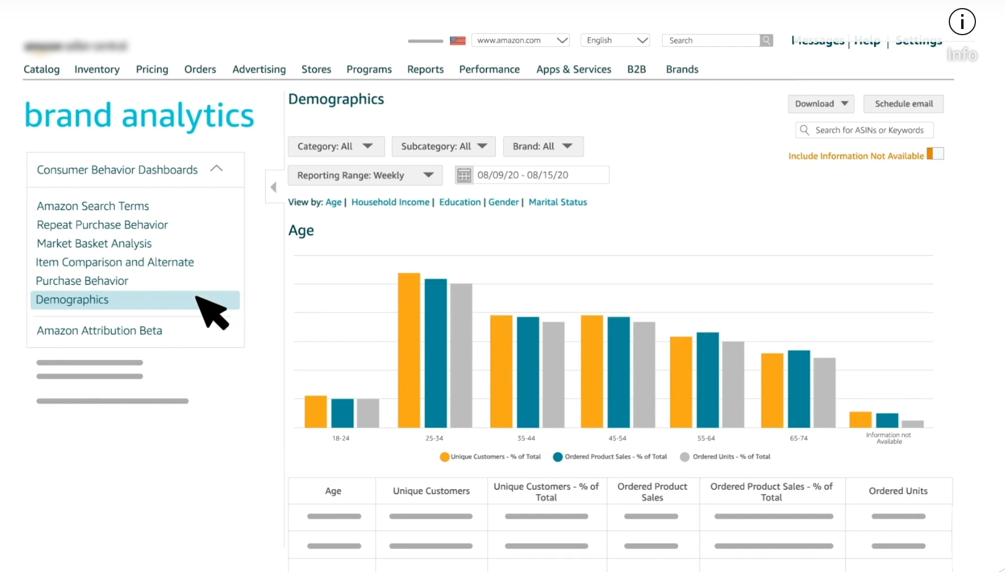Click Unique Customers - % of Total header

547,492
